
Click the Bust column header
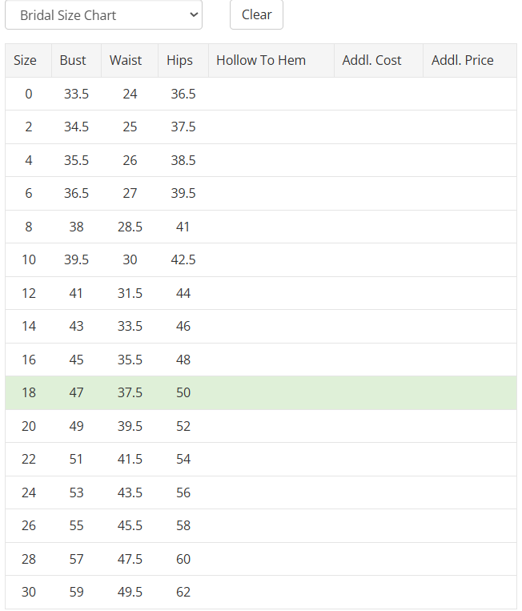tap(73, 60)
